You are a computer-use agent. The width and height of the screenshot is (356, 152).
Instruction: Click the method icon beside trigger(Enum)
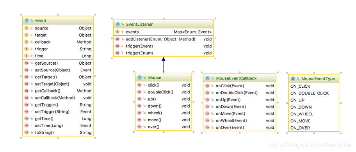point(117,53)
